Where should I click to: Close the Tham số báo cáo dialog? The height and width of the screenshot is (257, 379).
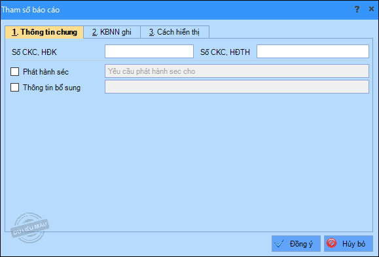tap(372, 9)
